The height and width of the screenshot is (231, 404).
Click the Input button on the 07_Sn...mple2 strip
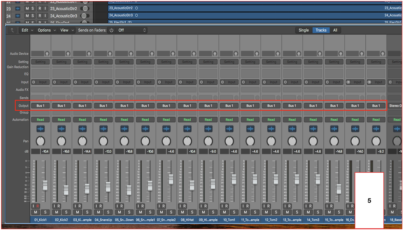click(169, 82)
